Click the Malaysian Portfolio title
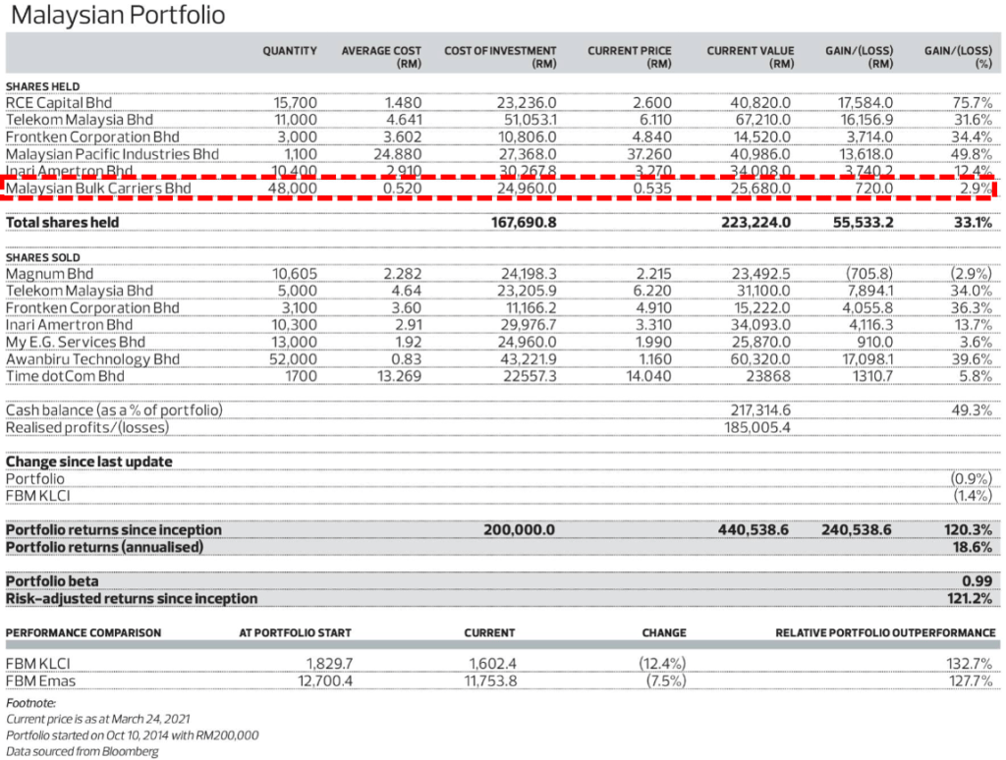The width and height of the screenshot is (1006, 760). pyautogui.click(x=117, y=17)
